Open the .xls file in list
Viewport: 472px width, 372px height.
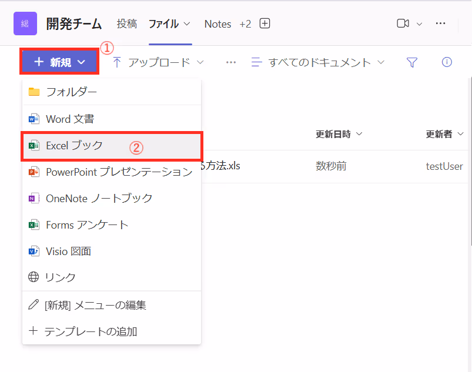click(222, 166)
